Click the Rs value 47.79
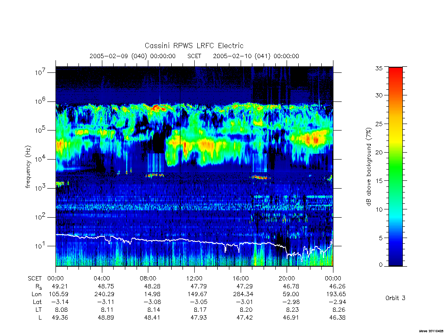Screen dimensions: 444x333 pos(199,286)
